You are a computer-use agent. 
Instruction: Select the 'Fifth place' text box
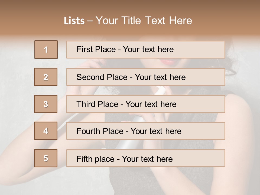pyautogui.click(x=146, y=158)
